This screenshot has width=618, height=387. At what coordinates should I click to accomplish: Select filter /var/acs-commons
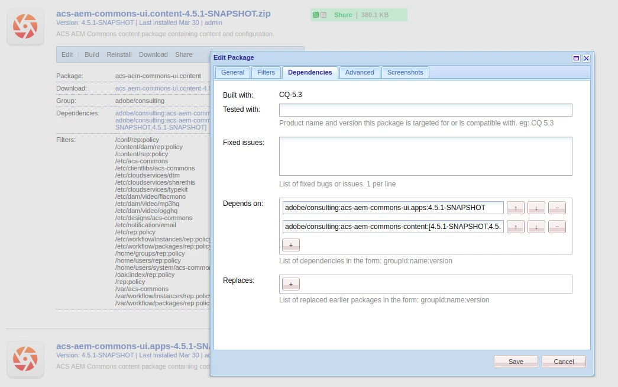point(141,289)
